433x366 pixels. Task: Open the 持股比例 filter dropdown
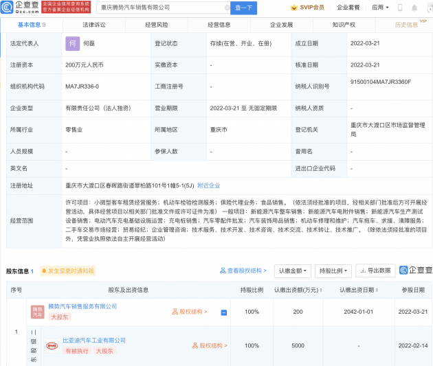point(333,271)
